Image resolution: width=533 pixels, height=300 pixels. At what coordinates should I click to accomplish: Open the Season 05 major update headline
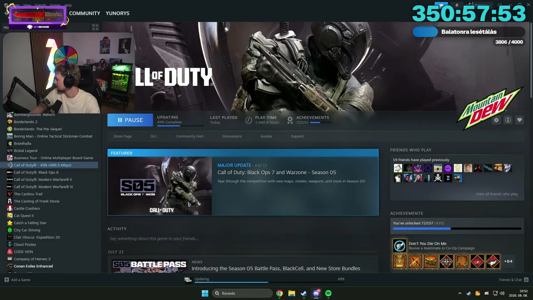276,172
